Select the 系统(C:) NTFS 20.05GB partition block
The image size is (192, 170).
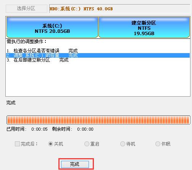click(x=52, y=27)
